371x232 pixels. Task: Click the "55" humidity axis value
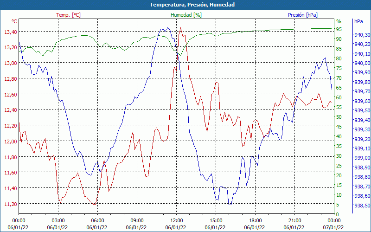[x=339, y=107]
